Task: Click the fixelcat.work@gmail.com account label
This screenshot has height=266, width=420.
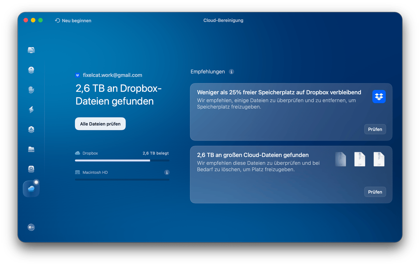Action: [112, 75]
